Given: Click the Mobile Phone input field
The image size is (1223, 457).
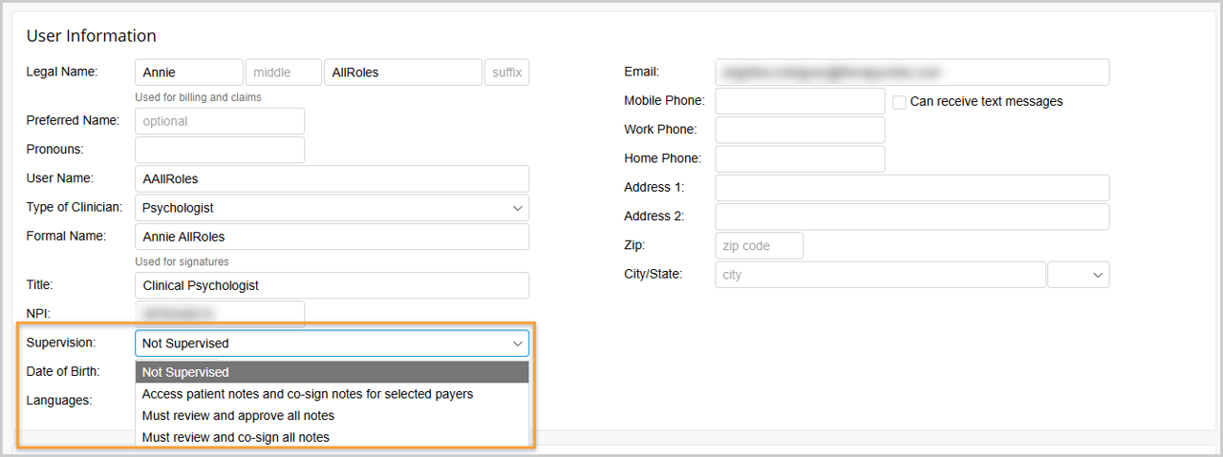Looking at the screenshot, I should [x=800, y=101].
